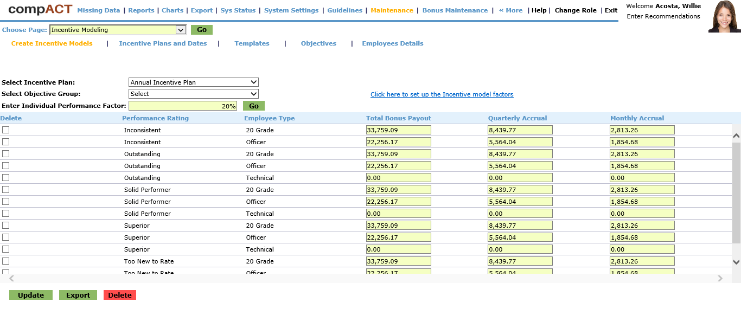Image resolution: width=741 pixels, height=328 pixels.
Task: Go to the Sys Status menu
Action: click(x=238, y=10)
